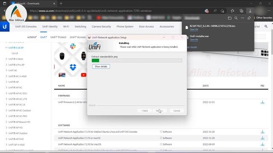Screen dimensions: 273x153
Task: Select UniFi AP HD in sidebar
Action: point(15,127)
